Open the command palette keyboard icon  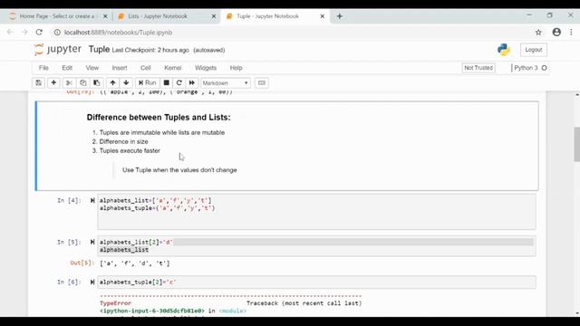pyautogui.click(x=262, y=82)
